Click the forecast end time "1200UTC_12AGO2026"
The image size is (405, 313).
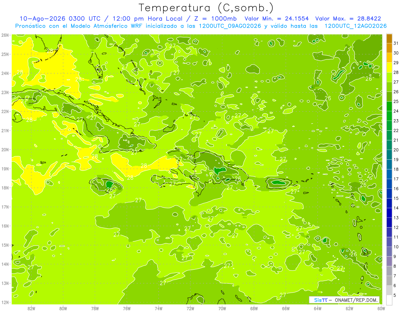click(355, 26)
